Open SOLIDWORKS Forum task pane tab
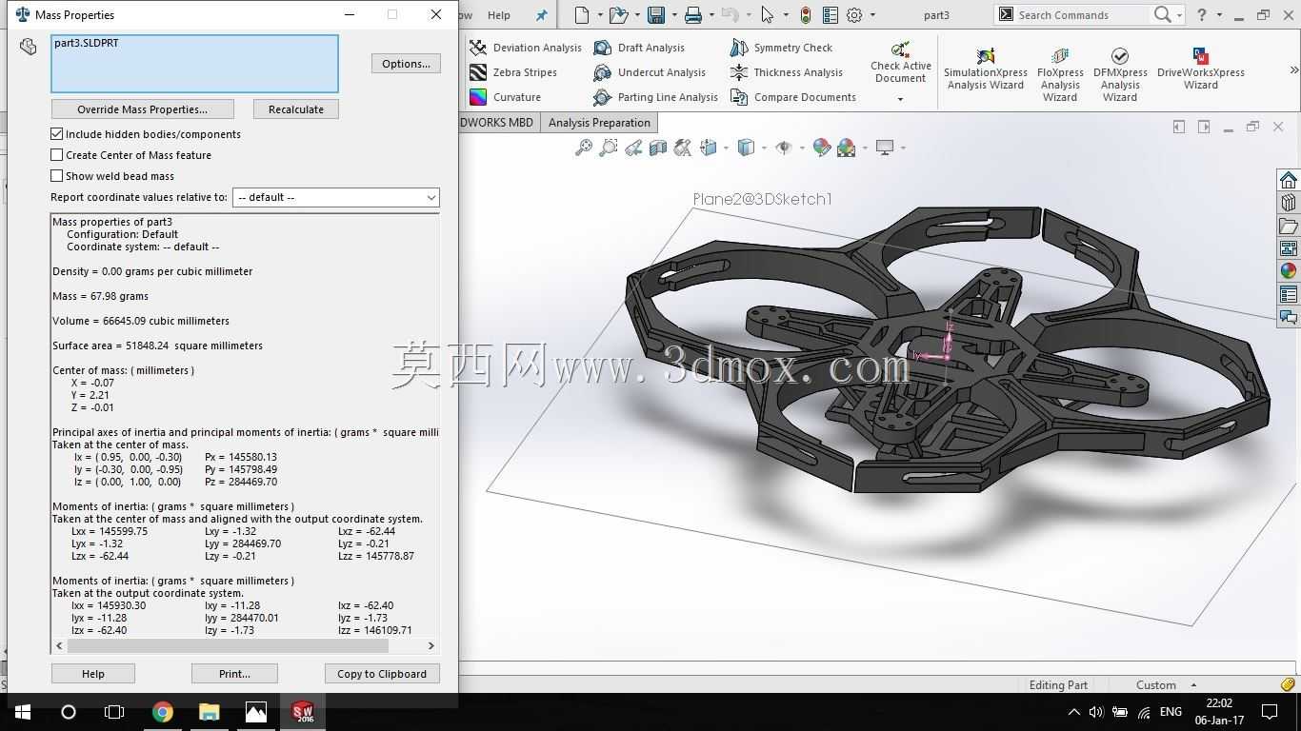The image size is (1301, 731). [x=1289, y=317]
